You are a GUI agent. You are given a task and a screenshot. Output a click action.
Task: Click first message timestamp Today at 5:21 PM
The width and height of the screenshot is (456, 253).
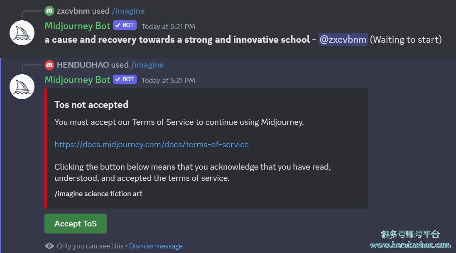tap(168, 27)
